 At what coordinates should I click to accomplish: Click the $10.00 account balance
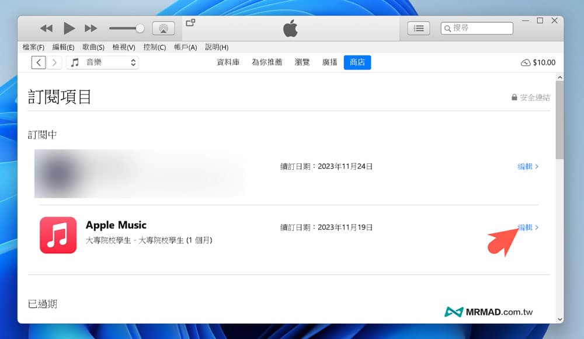pos(538,62)
